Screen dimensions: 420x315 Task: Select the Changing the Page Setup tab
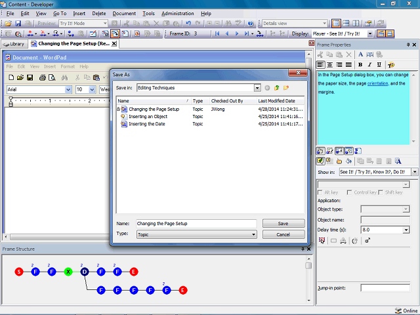(73, 44)
